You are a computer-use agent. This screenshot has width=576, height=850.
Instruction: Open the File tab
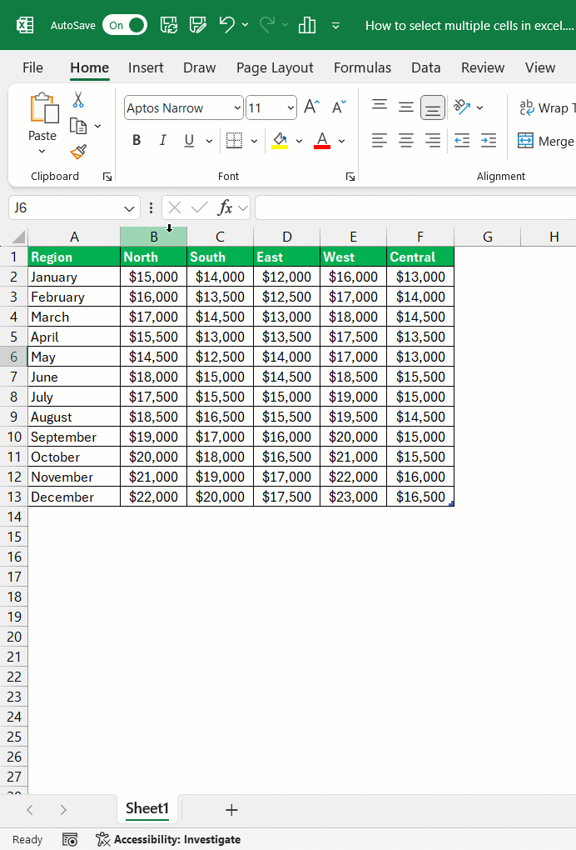(x=32, y=67)
